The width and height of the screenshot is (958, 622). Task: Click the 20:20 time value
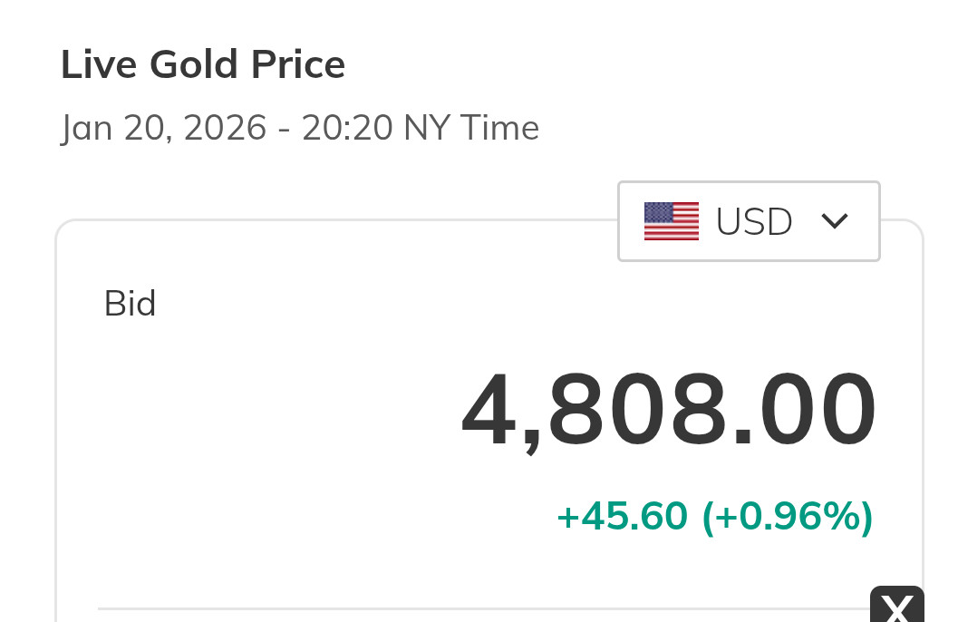pos(347,128)
